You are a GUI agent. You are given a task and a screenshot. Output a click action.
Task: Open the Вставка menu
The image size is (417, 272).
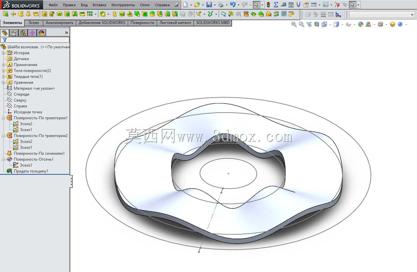pos(99,5)
